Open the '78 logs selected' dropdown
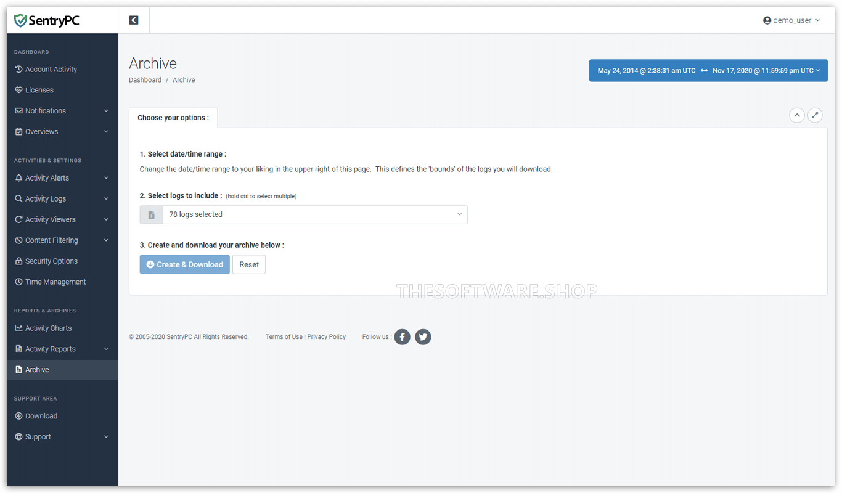Image resolution: width=842 pixels, height=493 pixels. coord(314,214)
